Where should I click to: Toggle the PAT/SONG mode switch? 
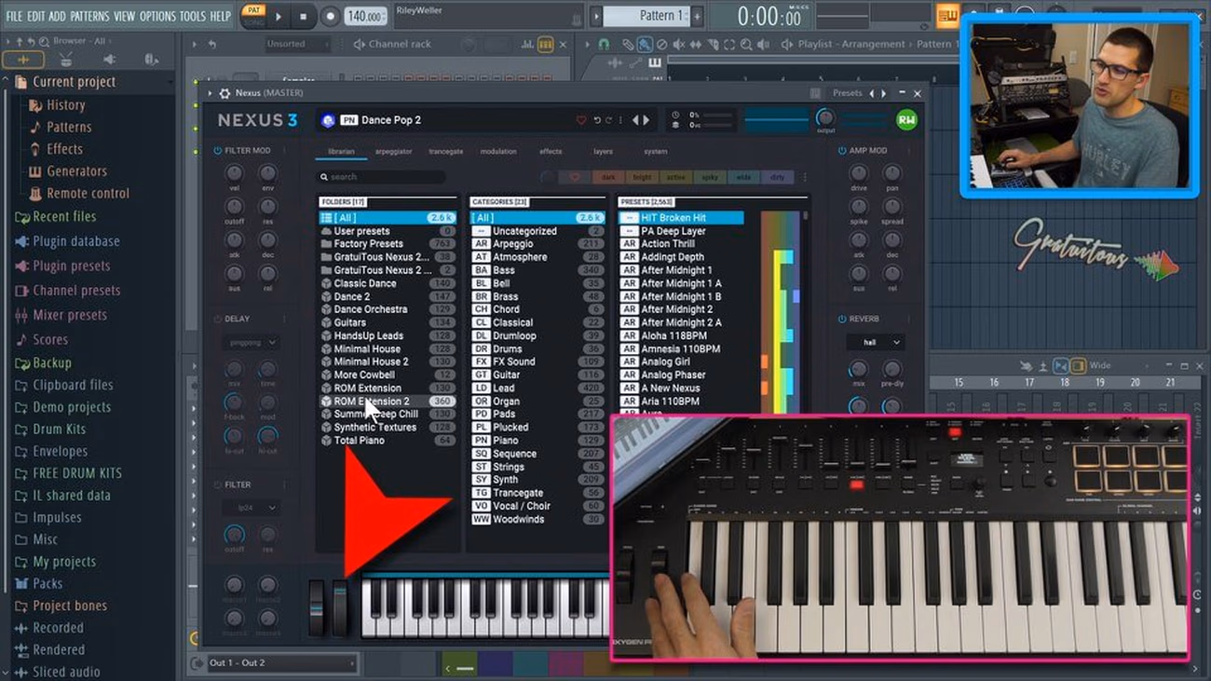coord(252,15)
